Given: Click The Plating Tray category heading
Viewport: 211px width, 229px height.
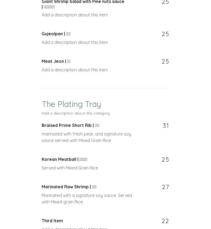Looking at the screenshot, I should [71, 104].
